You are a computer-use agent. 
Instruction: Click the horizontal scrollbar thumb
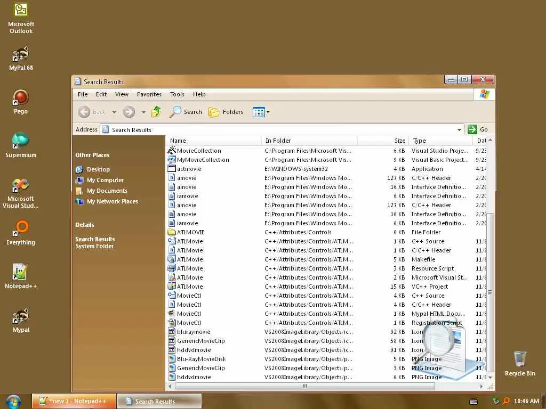(x=304, y=386)
